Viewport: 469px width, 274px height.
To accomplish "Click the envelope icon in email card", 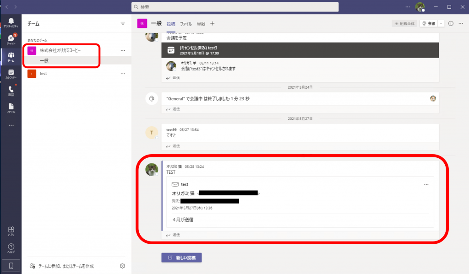I will 175,184.
